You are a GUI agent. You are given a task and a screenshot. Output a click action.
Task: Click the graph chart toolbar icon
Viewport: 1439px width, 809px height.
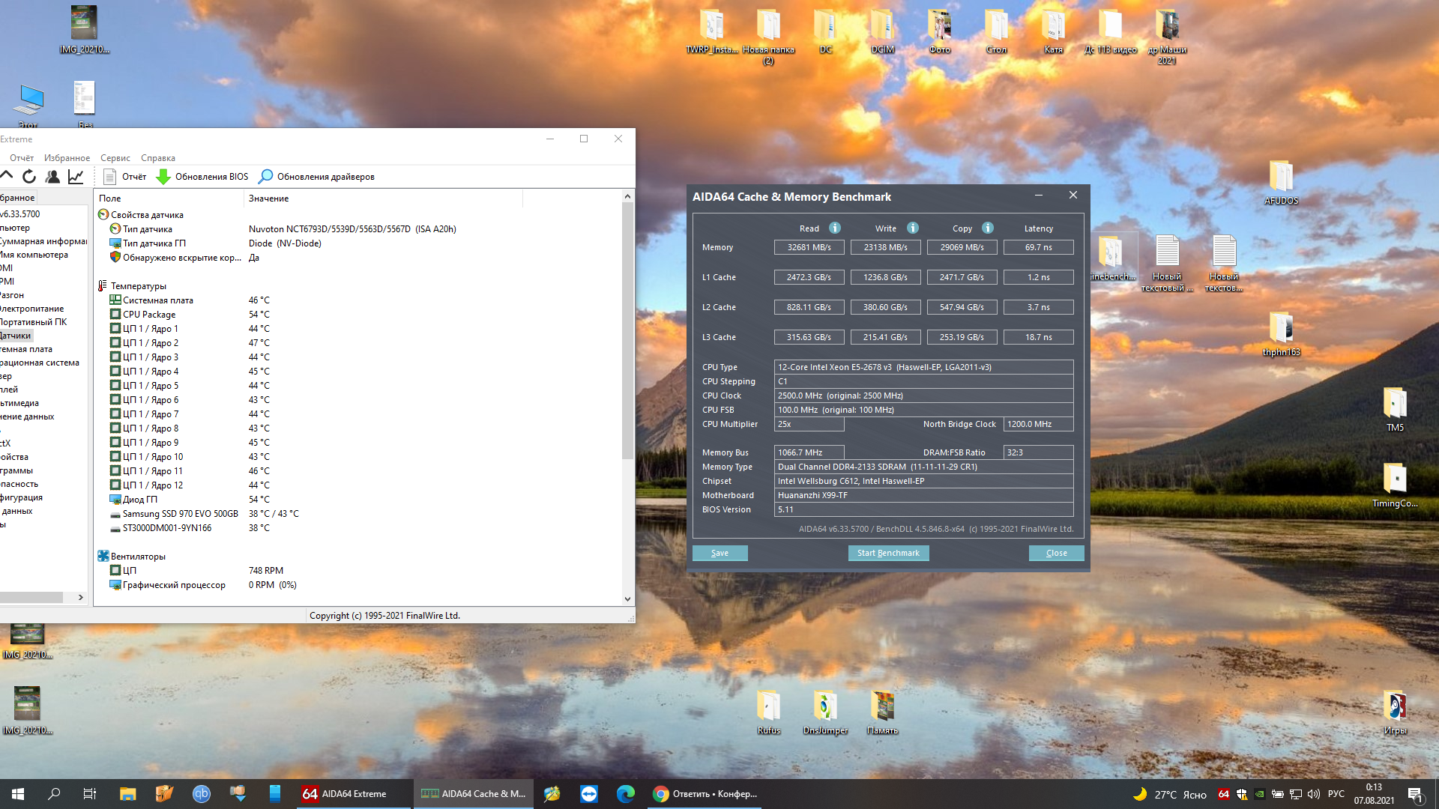coord(76,177)
